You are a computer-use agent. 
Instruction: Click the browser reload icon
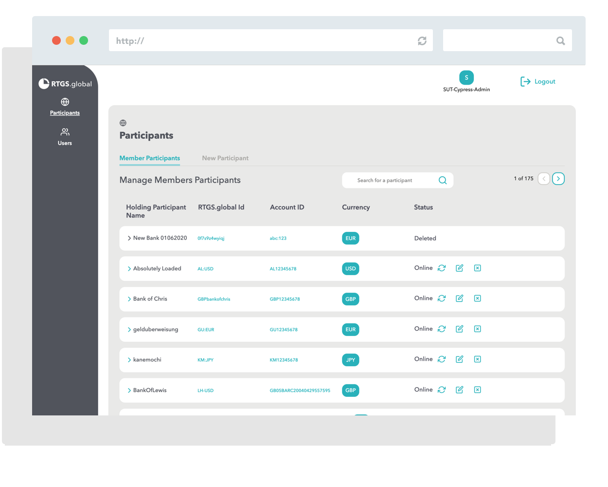tap(422, 41)
